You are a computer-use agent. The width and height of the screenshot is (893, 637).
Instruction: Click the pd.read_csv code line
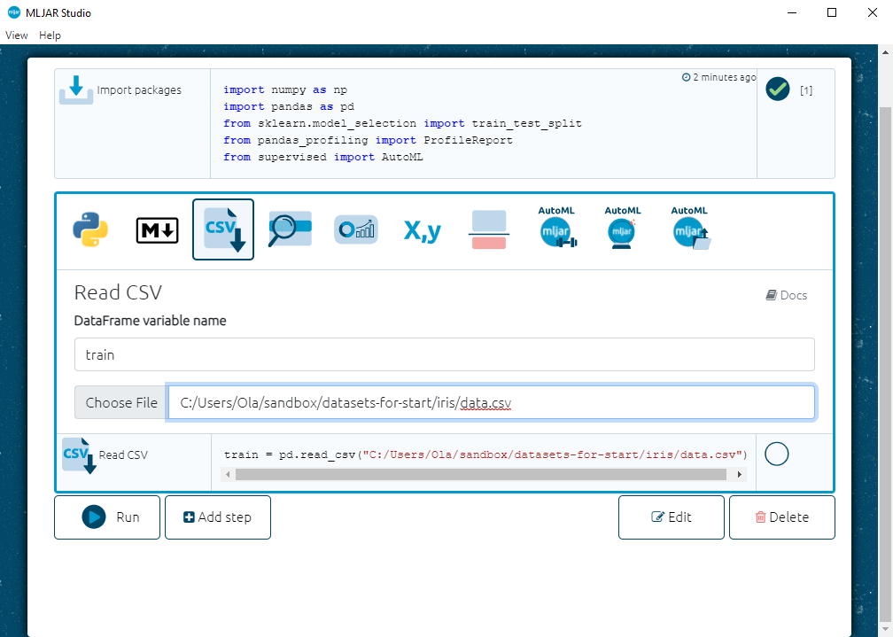pos(485,454)
